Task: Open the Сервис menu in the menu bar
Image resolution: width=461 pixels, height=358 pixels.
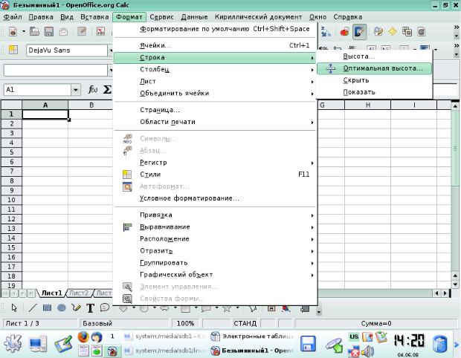Action: [161, 17]
